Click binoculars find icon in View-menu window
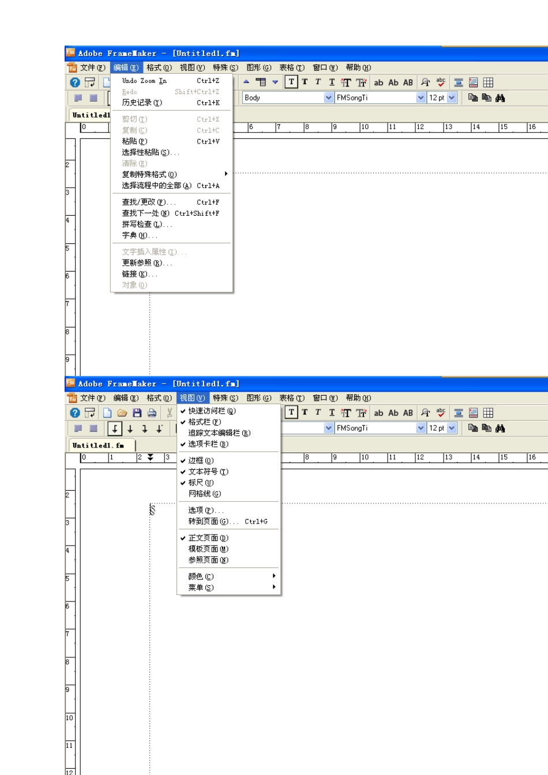This screenshot has width=548, height=775. tap(500, 428)
